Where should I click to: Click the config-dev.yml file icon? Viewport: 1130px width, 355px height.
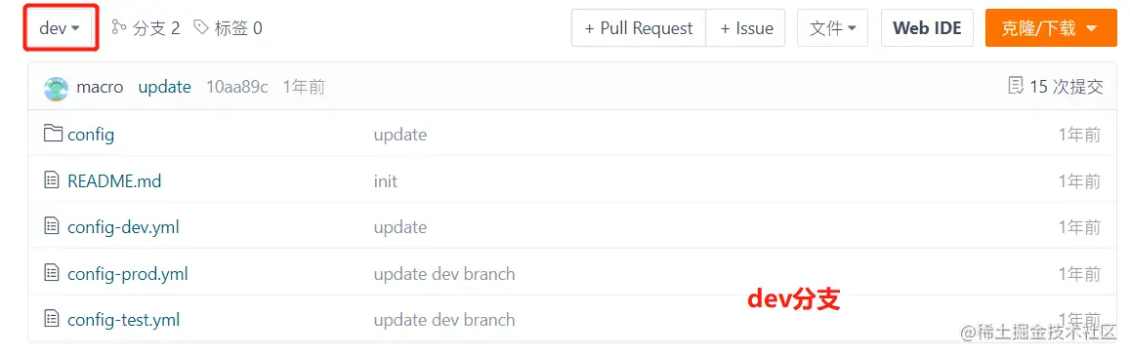coord(52,226)
